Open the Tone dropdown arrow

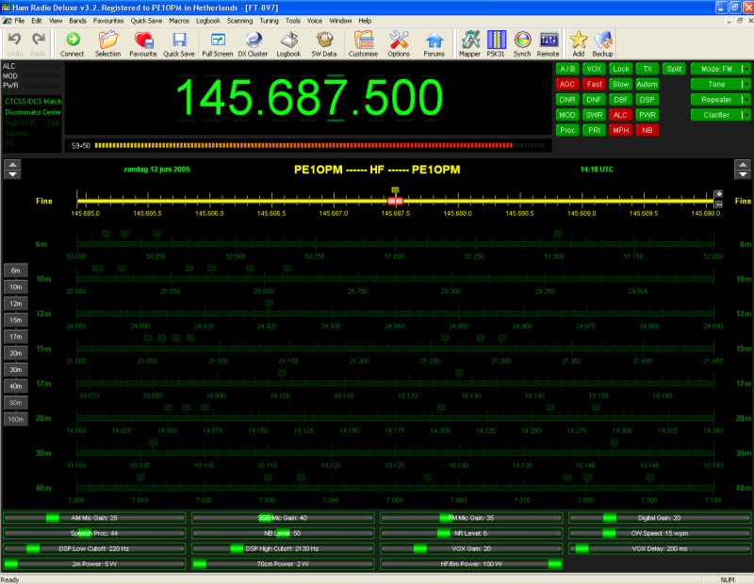[746, 84]
